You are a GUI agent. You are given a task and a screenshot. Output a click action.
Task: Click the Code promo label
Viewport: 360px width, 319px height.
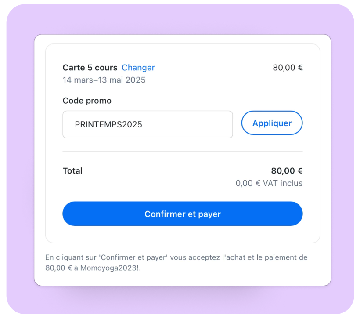click(87, 101)
